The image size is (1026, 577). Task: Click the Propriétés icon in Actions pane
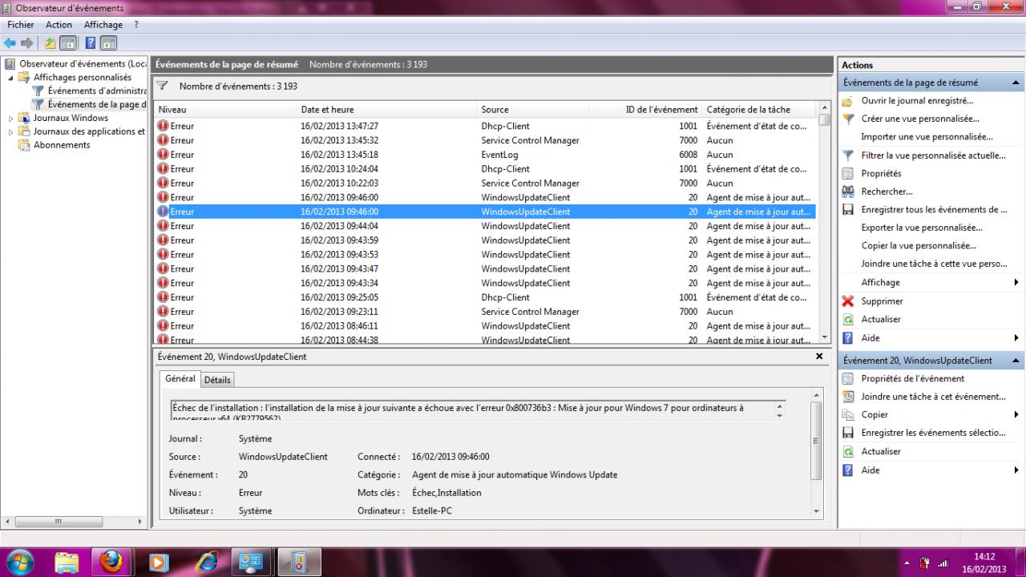tap(847, 173)
